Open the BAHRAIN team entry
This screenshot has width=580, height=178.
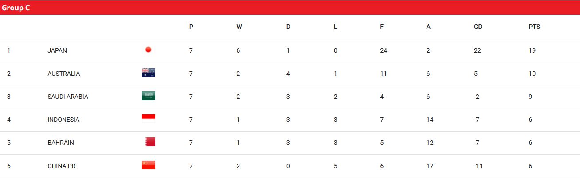point(61,143)
